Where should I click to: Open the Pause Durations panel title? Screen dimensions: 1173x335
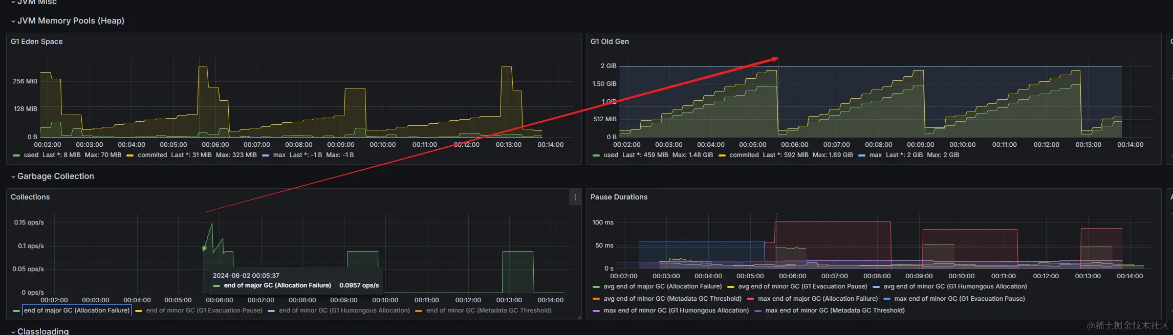click(x=619, y=197)
